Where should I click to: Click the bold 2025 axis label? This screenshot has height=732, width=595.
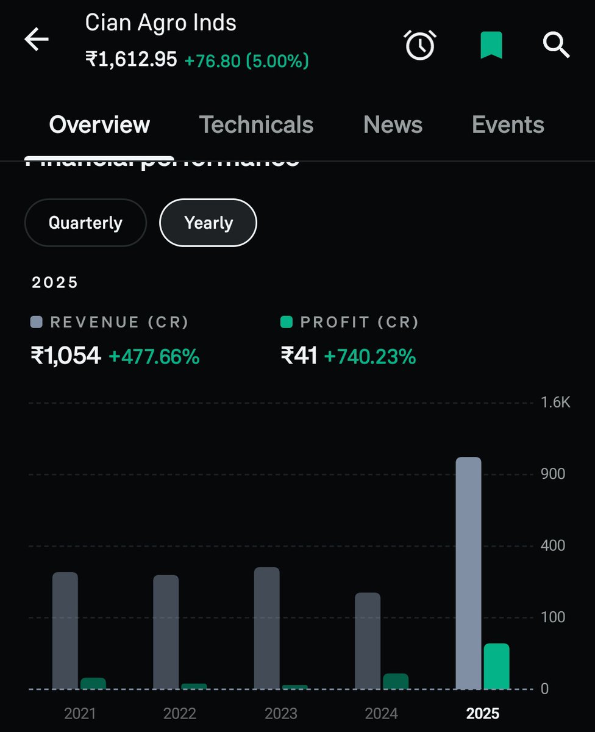pos(483,713)
